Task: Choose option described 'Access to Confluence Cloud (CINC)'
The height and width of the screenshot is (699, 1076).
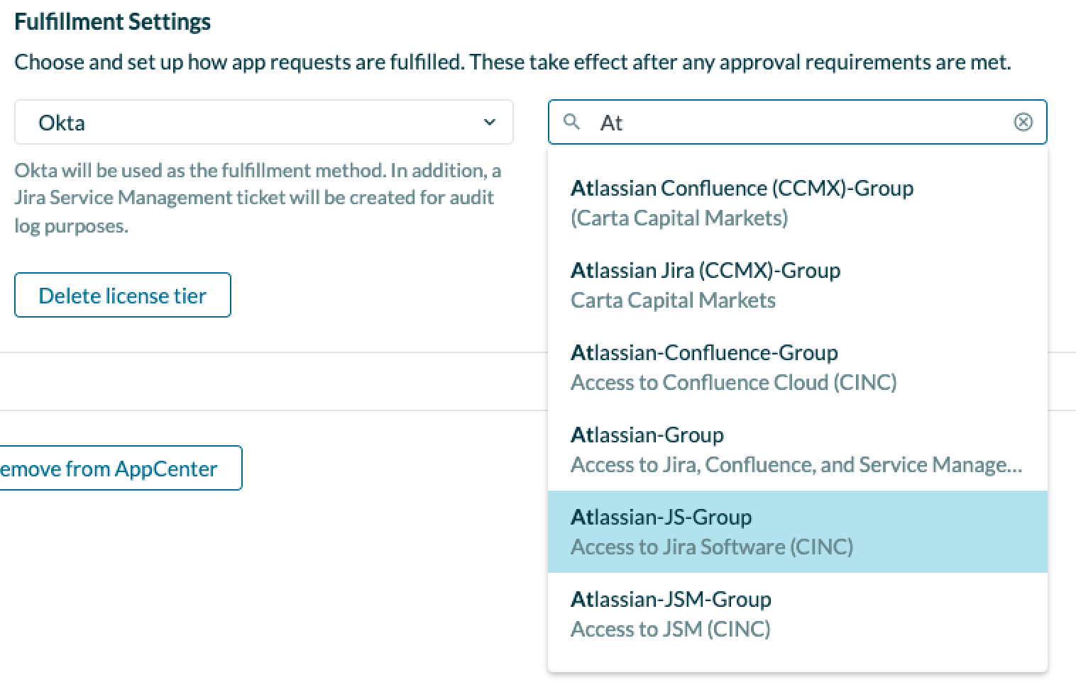Action: [733, 383]
